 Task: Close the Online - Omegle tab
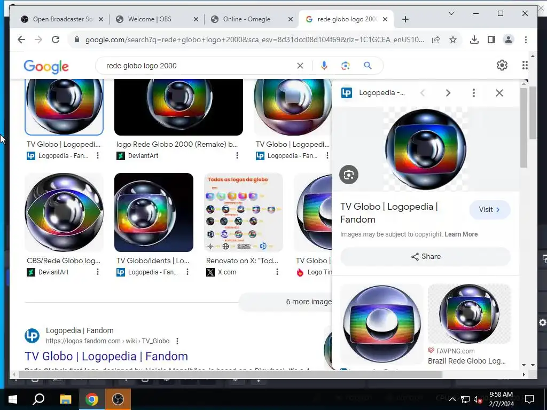(290, 19)
